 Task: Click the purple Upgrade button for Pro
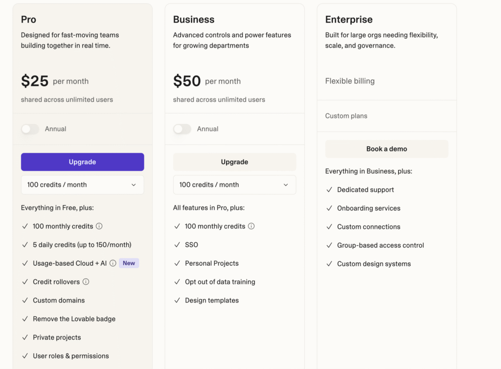tap(82, 162)
